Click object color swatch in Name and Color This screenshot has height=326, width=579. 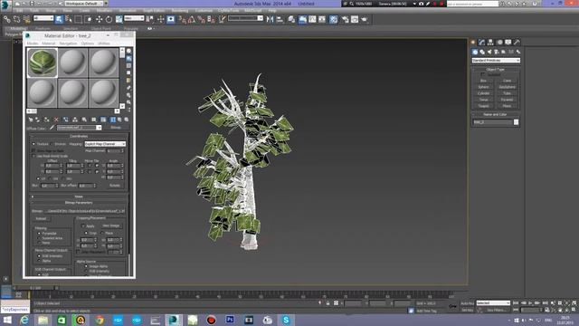point(516,122)
